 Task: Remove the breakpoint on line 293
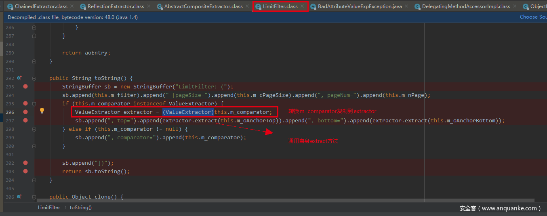[25, 86]
